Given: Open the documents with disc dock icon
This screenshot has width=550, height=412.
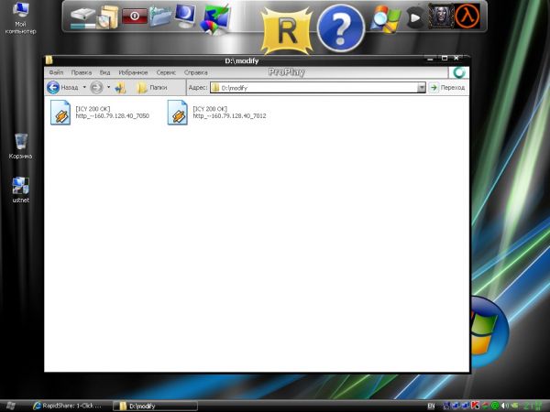Looking at the screenshot, I should pyautogui.click(x=108, y=16).
